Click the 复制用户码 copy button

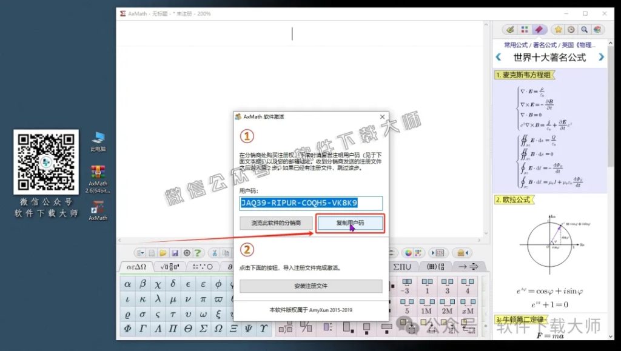[351, 223]
